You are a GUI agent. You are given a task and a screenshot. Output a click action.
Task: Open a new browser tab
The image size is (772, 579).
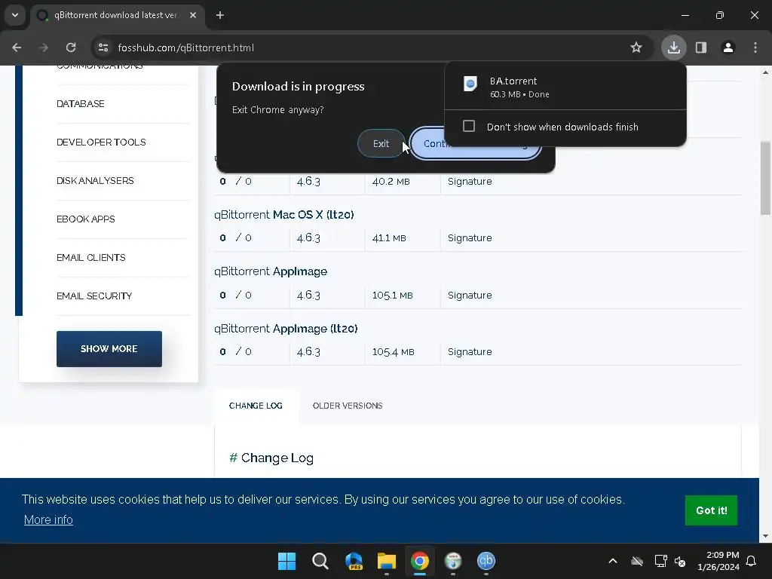tap(220, 15)
